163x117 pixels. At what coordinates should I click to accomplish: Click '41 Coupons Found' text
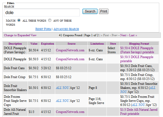(x=71, y=35)
